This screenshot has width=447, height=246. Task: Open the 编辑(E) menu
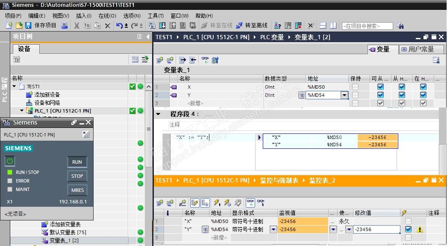37,16
